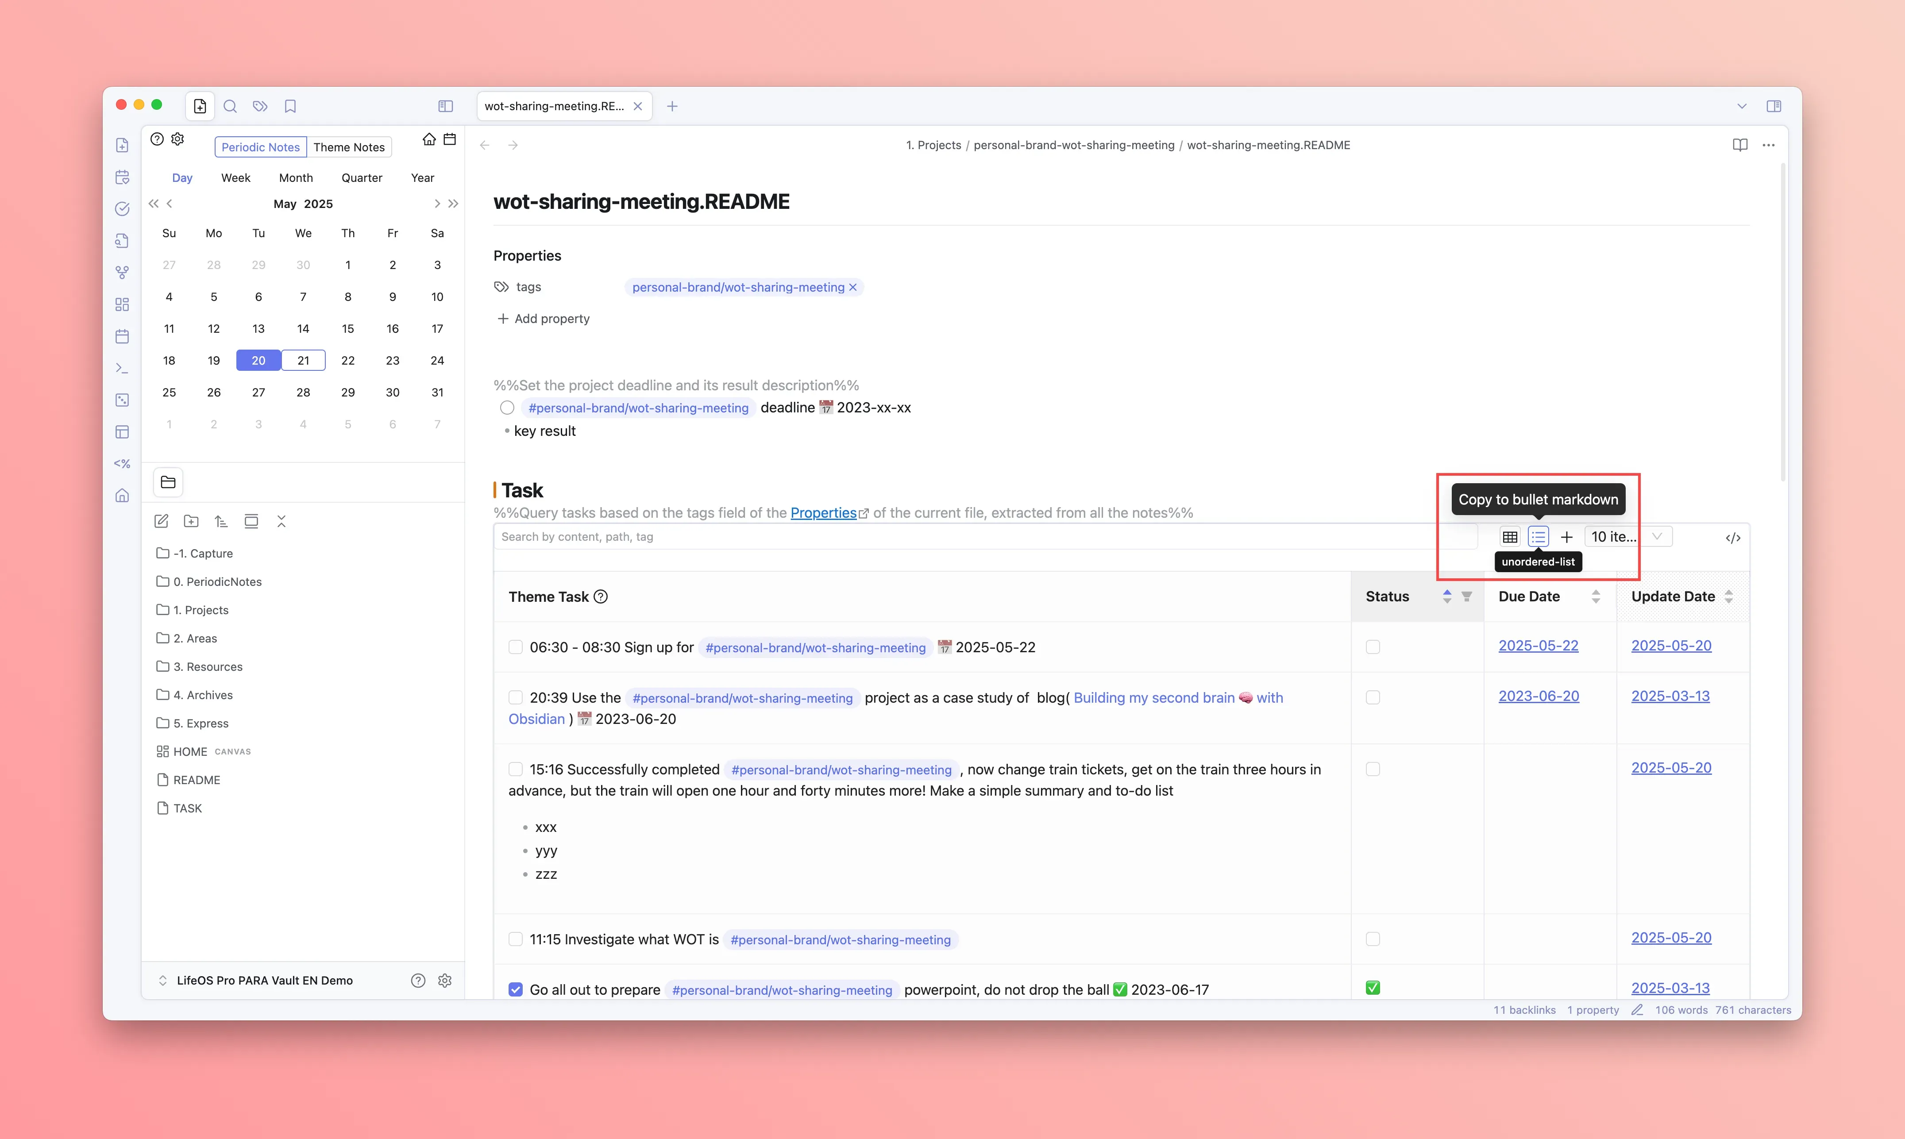Viewport: 1905px width, 1139px height.
Task: Click the new folder icon in file explorer
Action: [191, 521]
